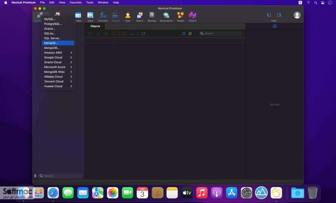Switch objects to list view
This screenshot has width=336, height=203.
pos(184,33)
